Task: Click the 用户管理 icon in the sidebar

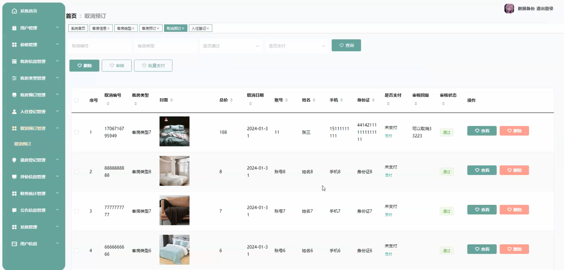Action: 14,28
